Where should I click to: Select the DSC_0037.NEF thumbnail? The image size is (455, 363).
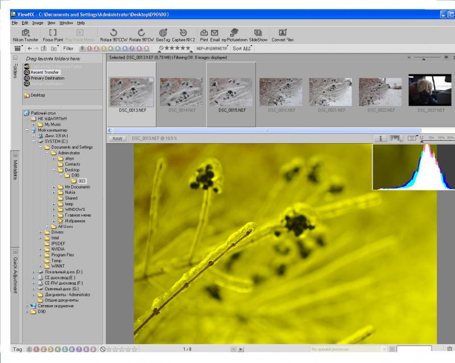click(x=430, y=94)
